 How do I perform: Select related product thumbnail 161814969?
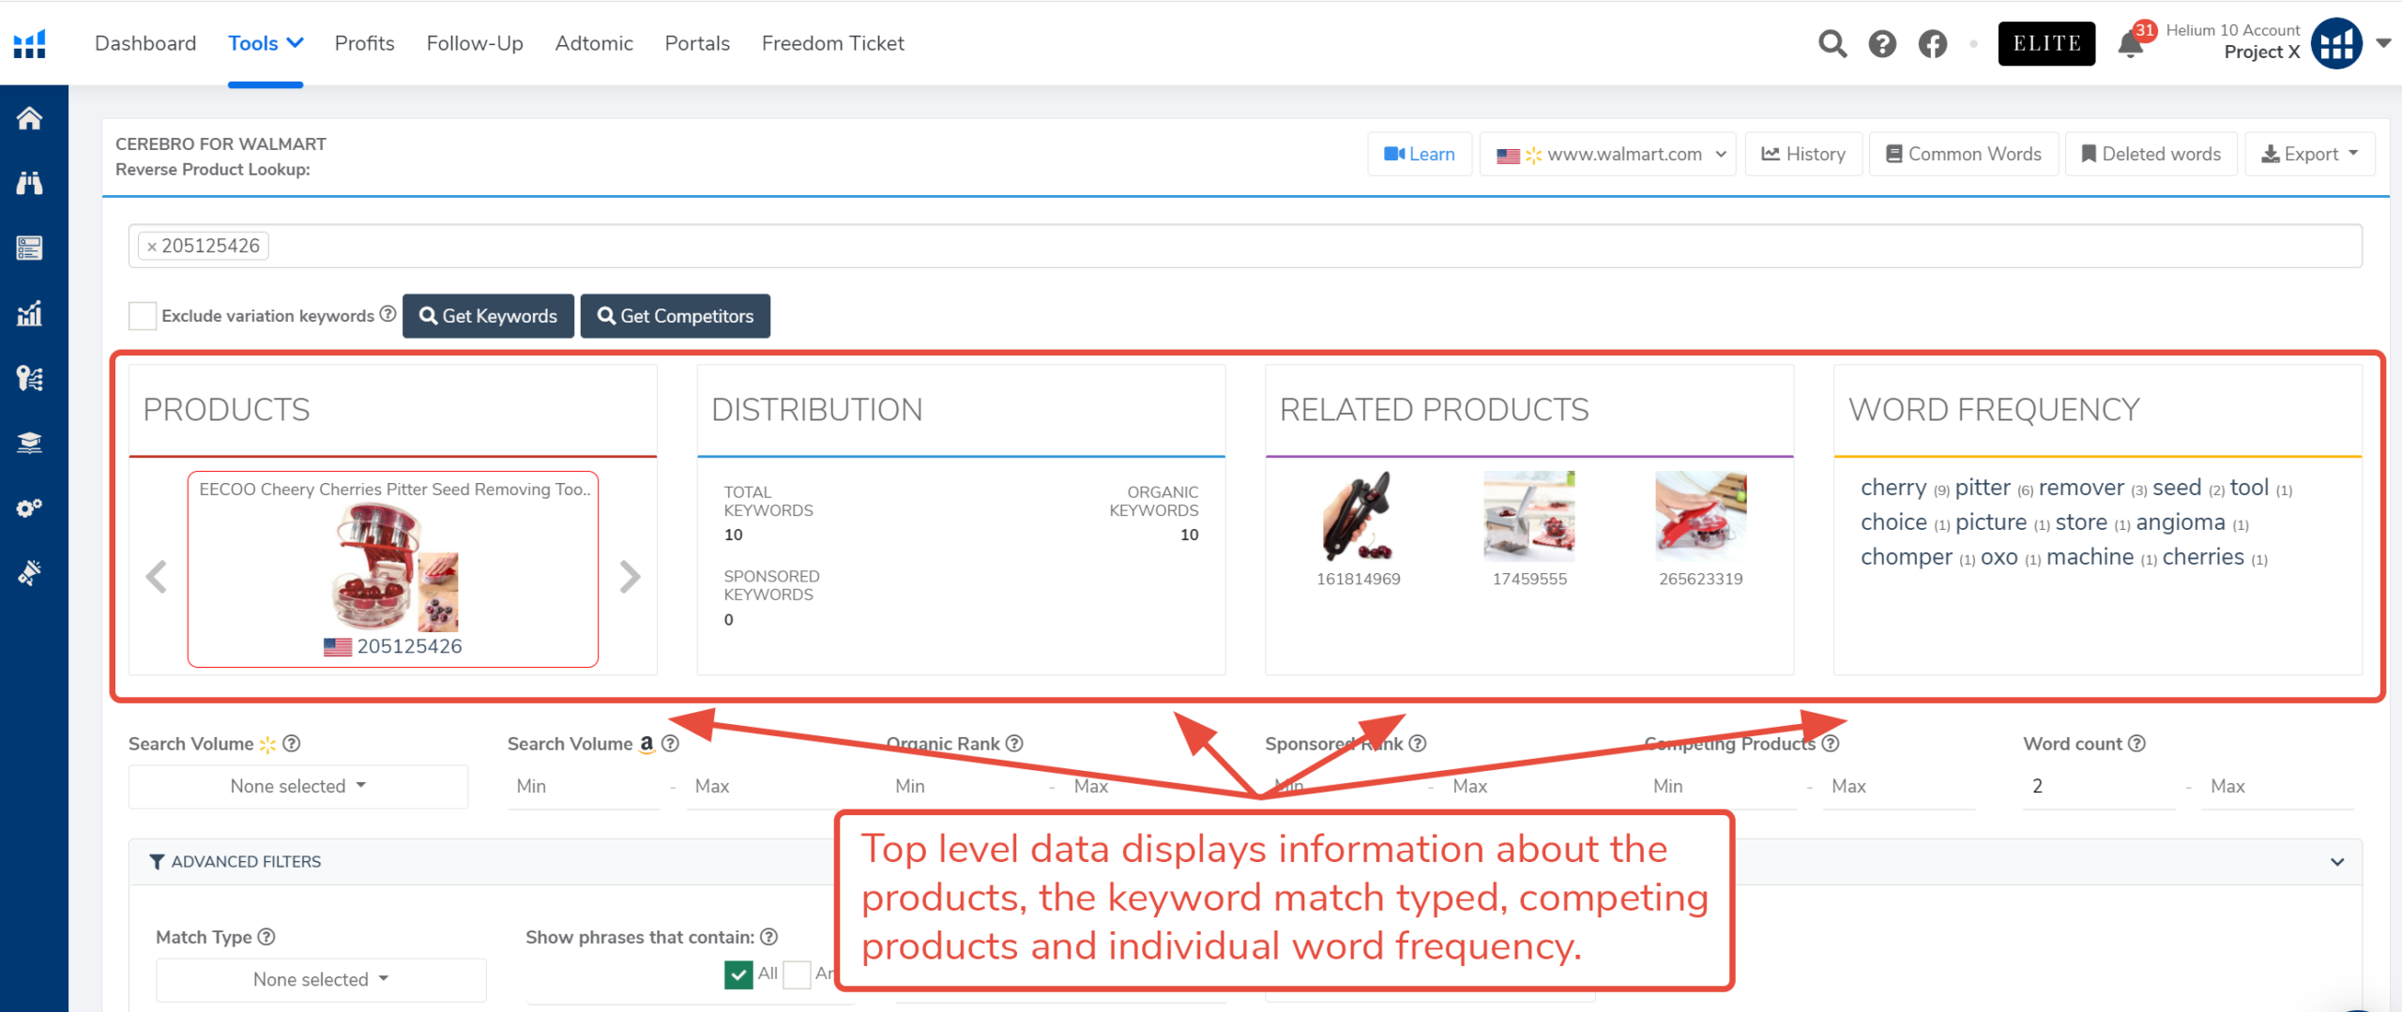coord(1358,516)
